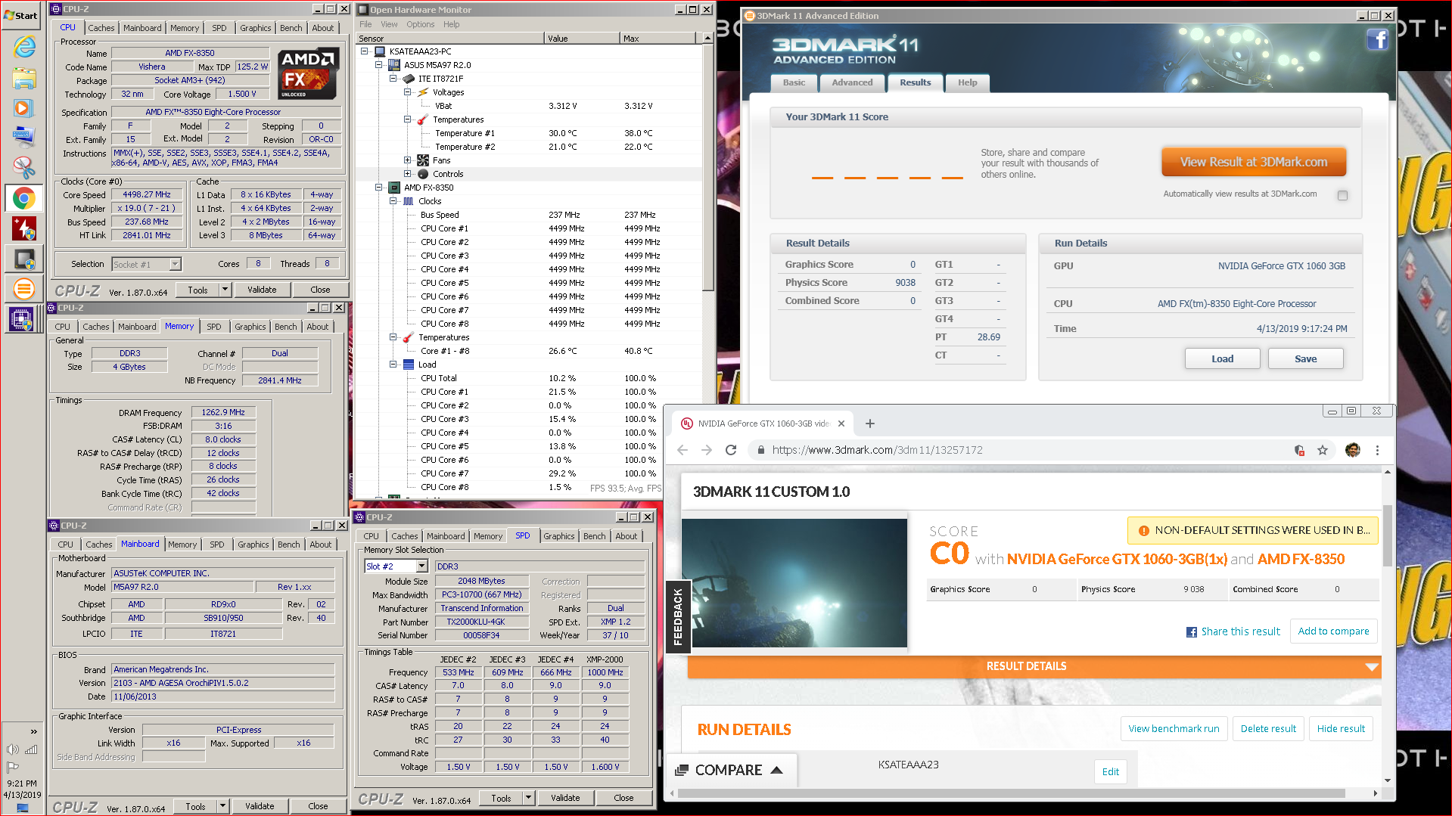Click the Chrome page vertical scrollbar thumb
This screenshot has width=1452, height=816.
[1387, 535]
